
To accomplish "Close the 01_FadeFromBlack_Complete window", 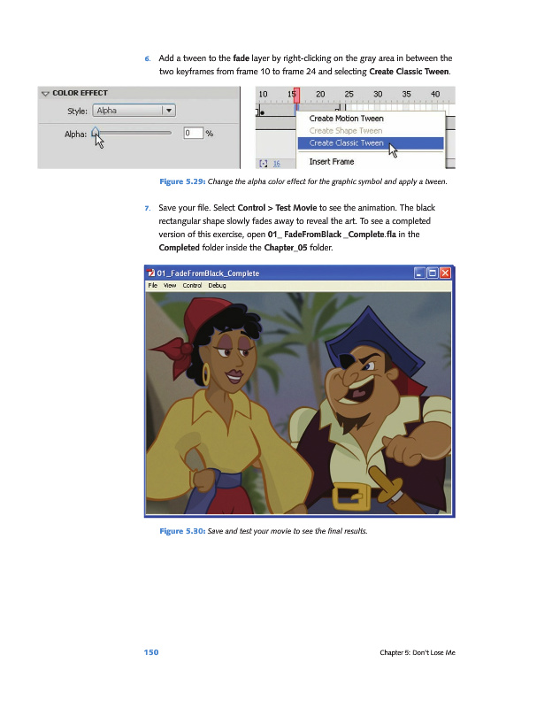I will click(444, 273).
